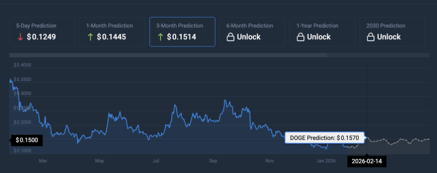This screenshot has height=173, width=437.
Task: Click the $0.1500 current price label
Action: pyautogui.click(x=26, y=140)
